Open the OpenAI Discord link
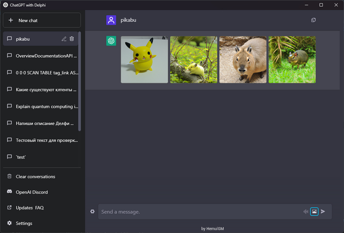The image size is (344, 233). [31, 192]
